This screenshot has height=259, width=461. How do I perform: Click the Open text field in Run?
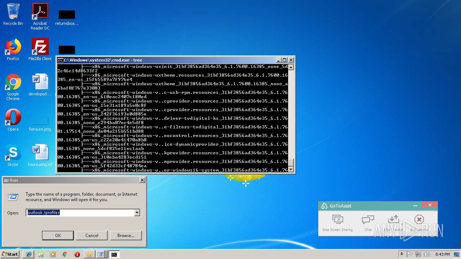pyautogui.click(x=80, y=213)
